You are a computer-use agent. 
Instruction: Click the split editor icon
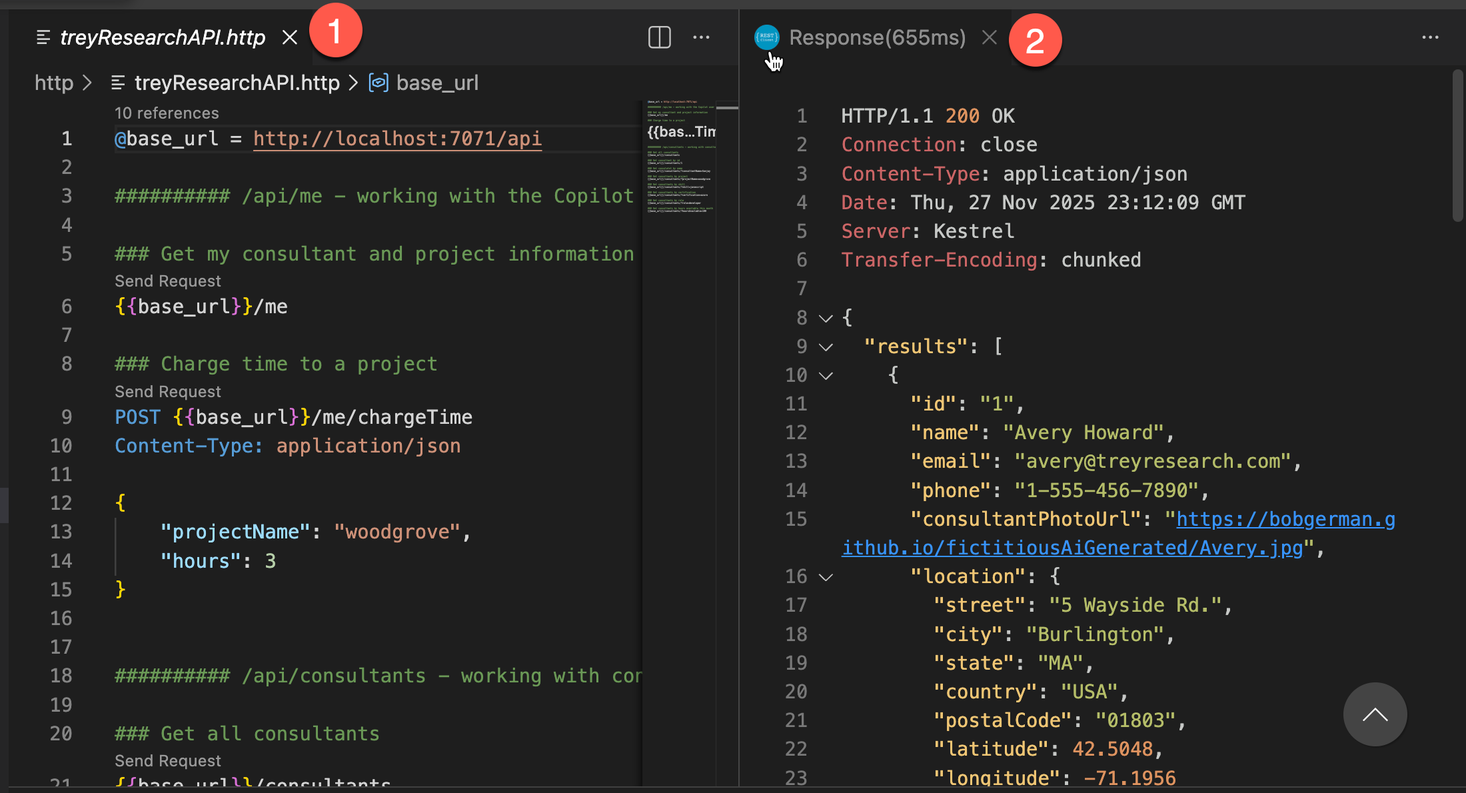[x=659, y=38]
